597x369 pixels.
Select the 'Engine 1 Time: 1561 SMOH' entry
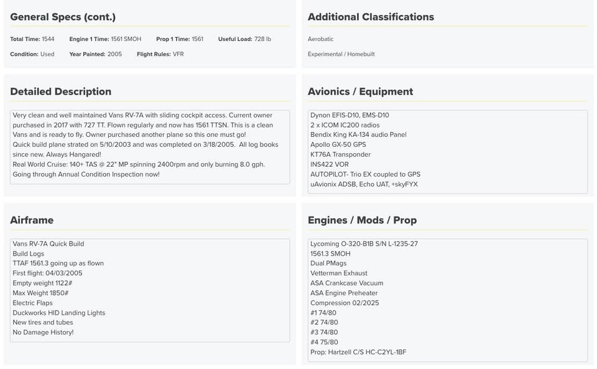pyautogui.click(x=105, y=39)
